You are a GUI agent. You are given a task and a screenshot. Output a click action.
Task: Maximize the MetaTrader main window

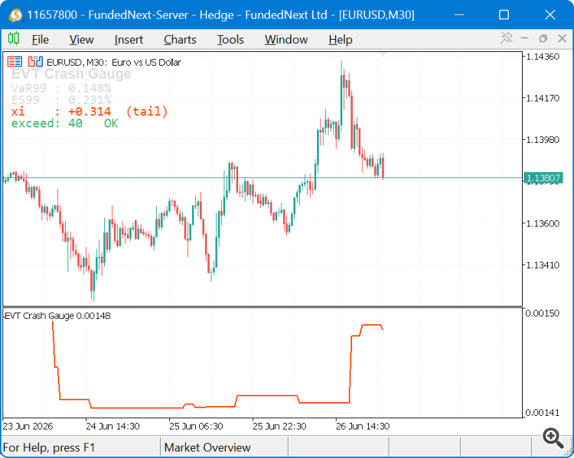(x=504, y=15)
